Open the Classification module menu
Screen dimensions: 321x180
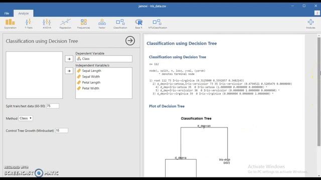(120, 24)
